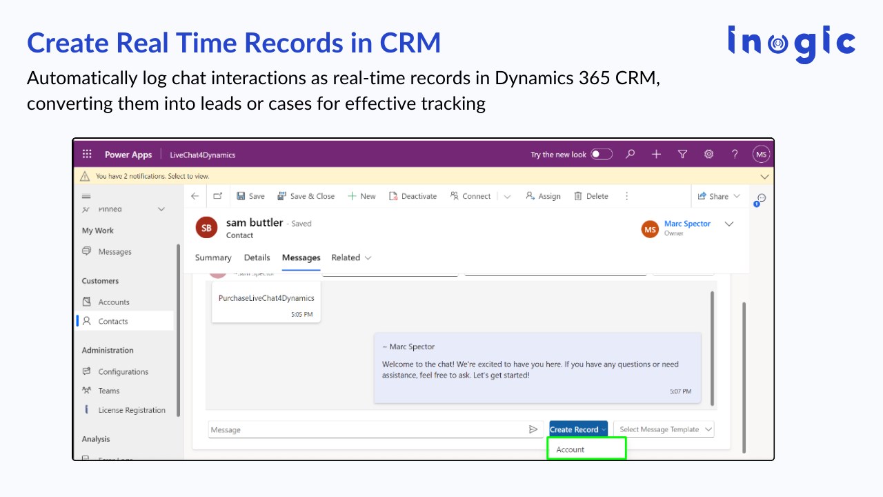This screenshot has height=497, width=883.
Task: Click Assign in the command bar
Action: pos(543,196)
